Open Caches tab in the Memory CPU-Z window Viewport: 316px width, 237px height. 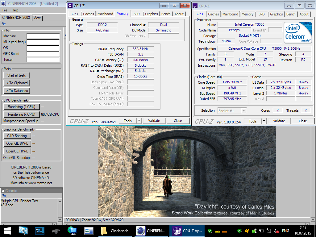pos(89,14)
